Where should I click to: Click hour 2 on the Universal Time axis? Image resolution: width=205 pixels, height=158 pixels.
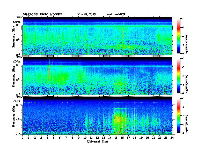[x=35, y=138]
